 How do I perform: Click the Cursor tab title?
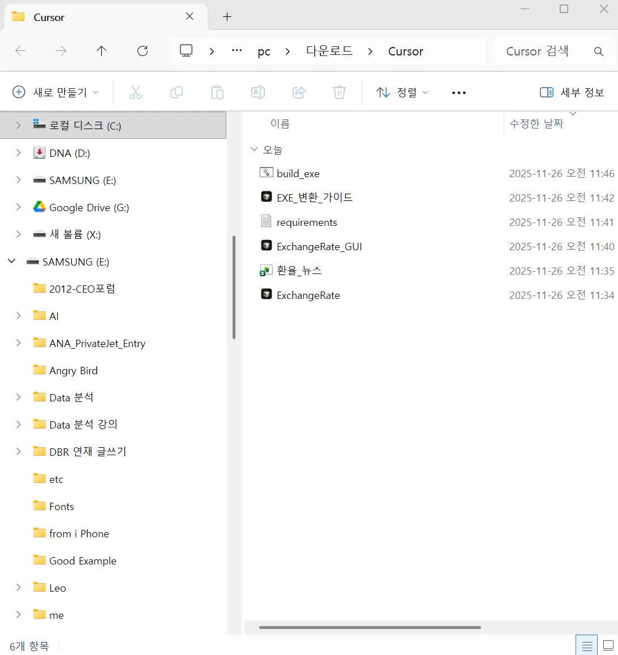point(49,17)
